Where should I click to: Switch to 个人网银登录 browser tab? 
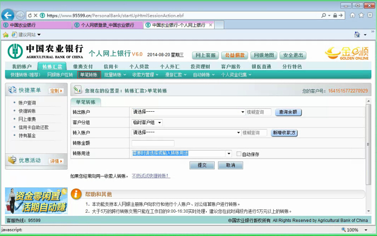[x=108, y=25]
